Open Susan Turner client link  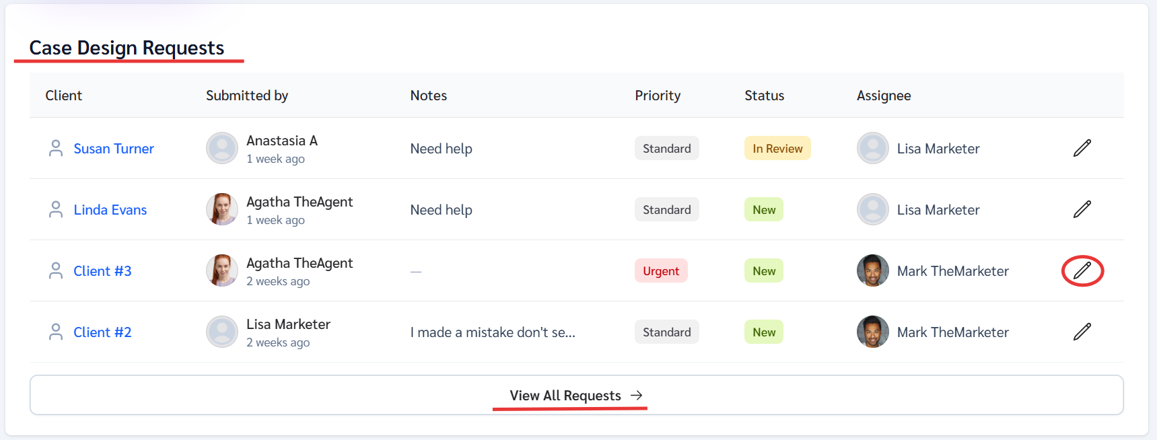pos(114,149)
